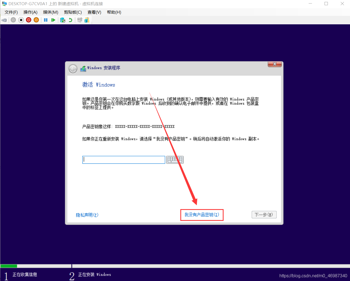The image size is (350, 281).
Task: Pause the virtual machine with the blue pause icon
Action: point(46,20)
